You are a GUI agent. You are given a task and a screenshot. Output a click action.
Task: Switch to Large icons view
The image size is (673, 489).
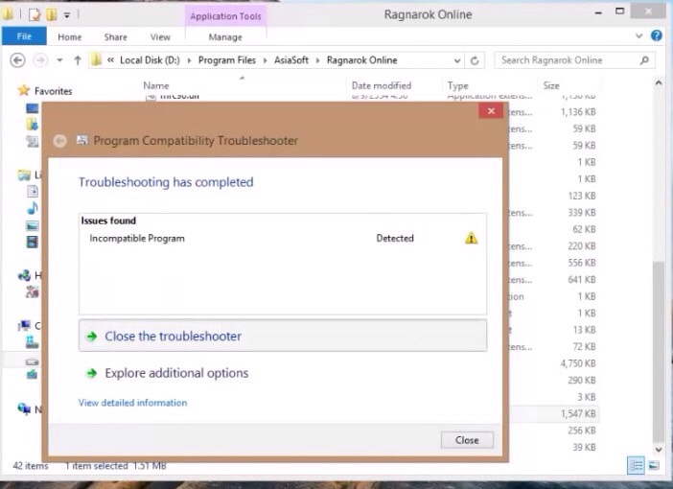tap(654, 465)
